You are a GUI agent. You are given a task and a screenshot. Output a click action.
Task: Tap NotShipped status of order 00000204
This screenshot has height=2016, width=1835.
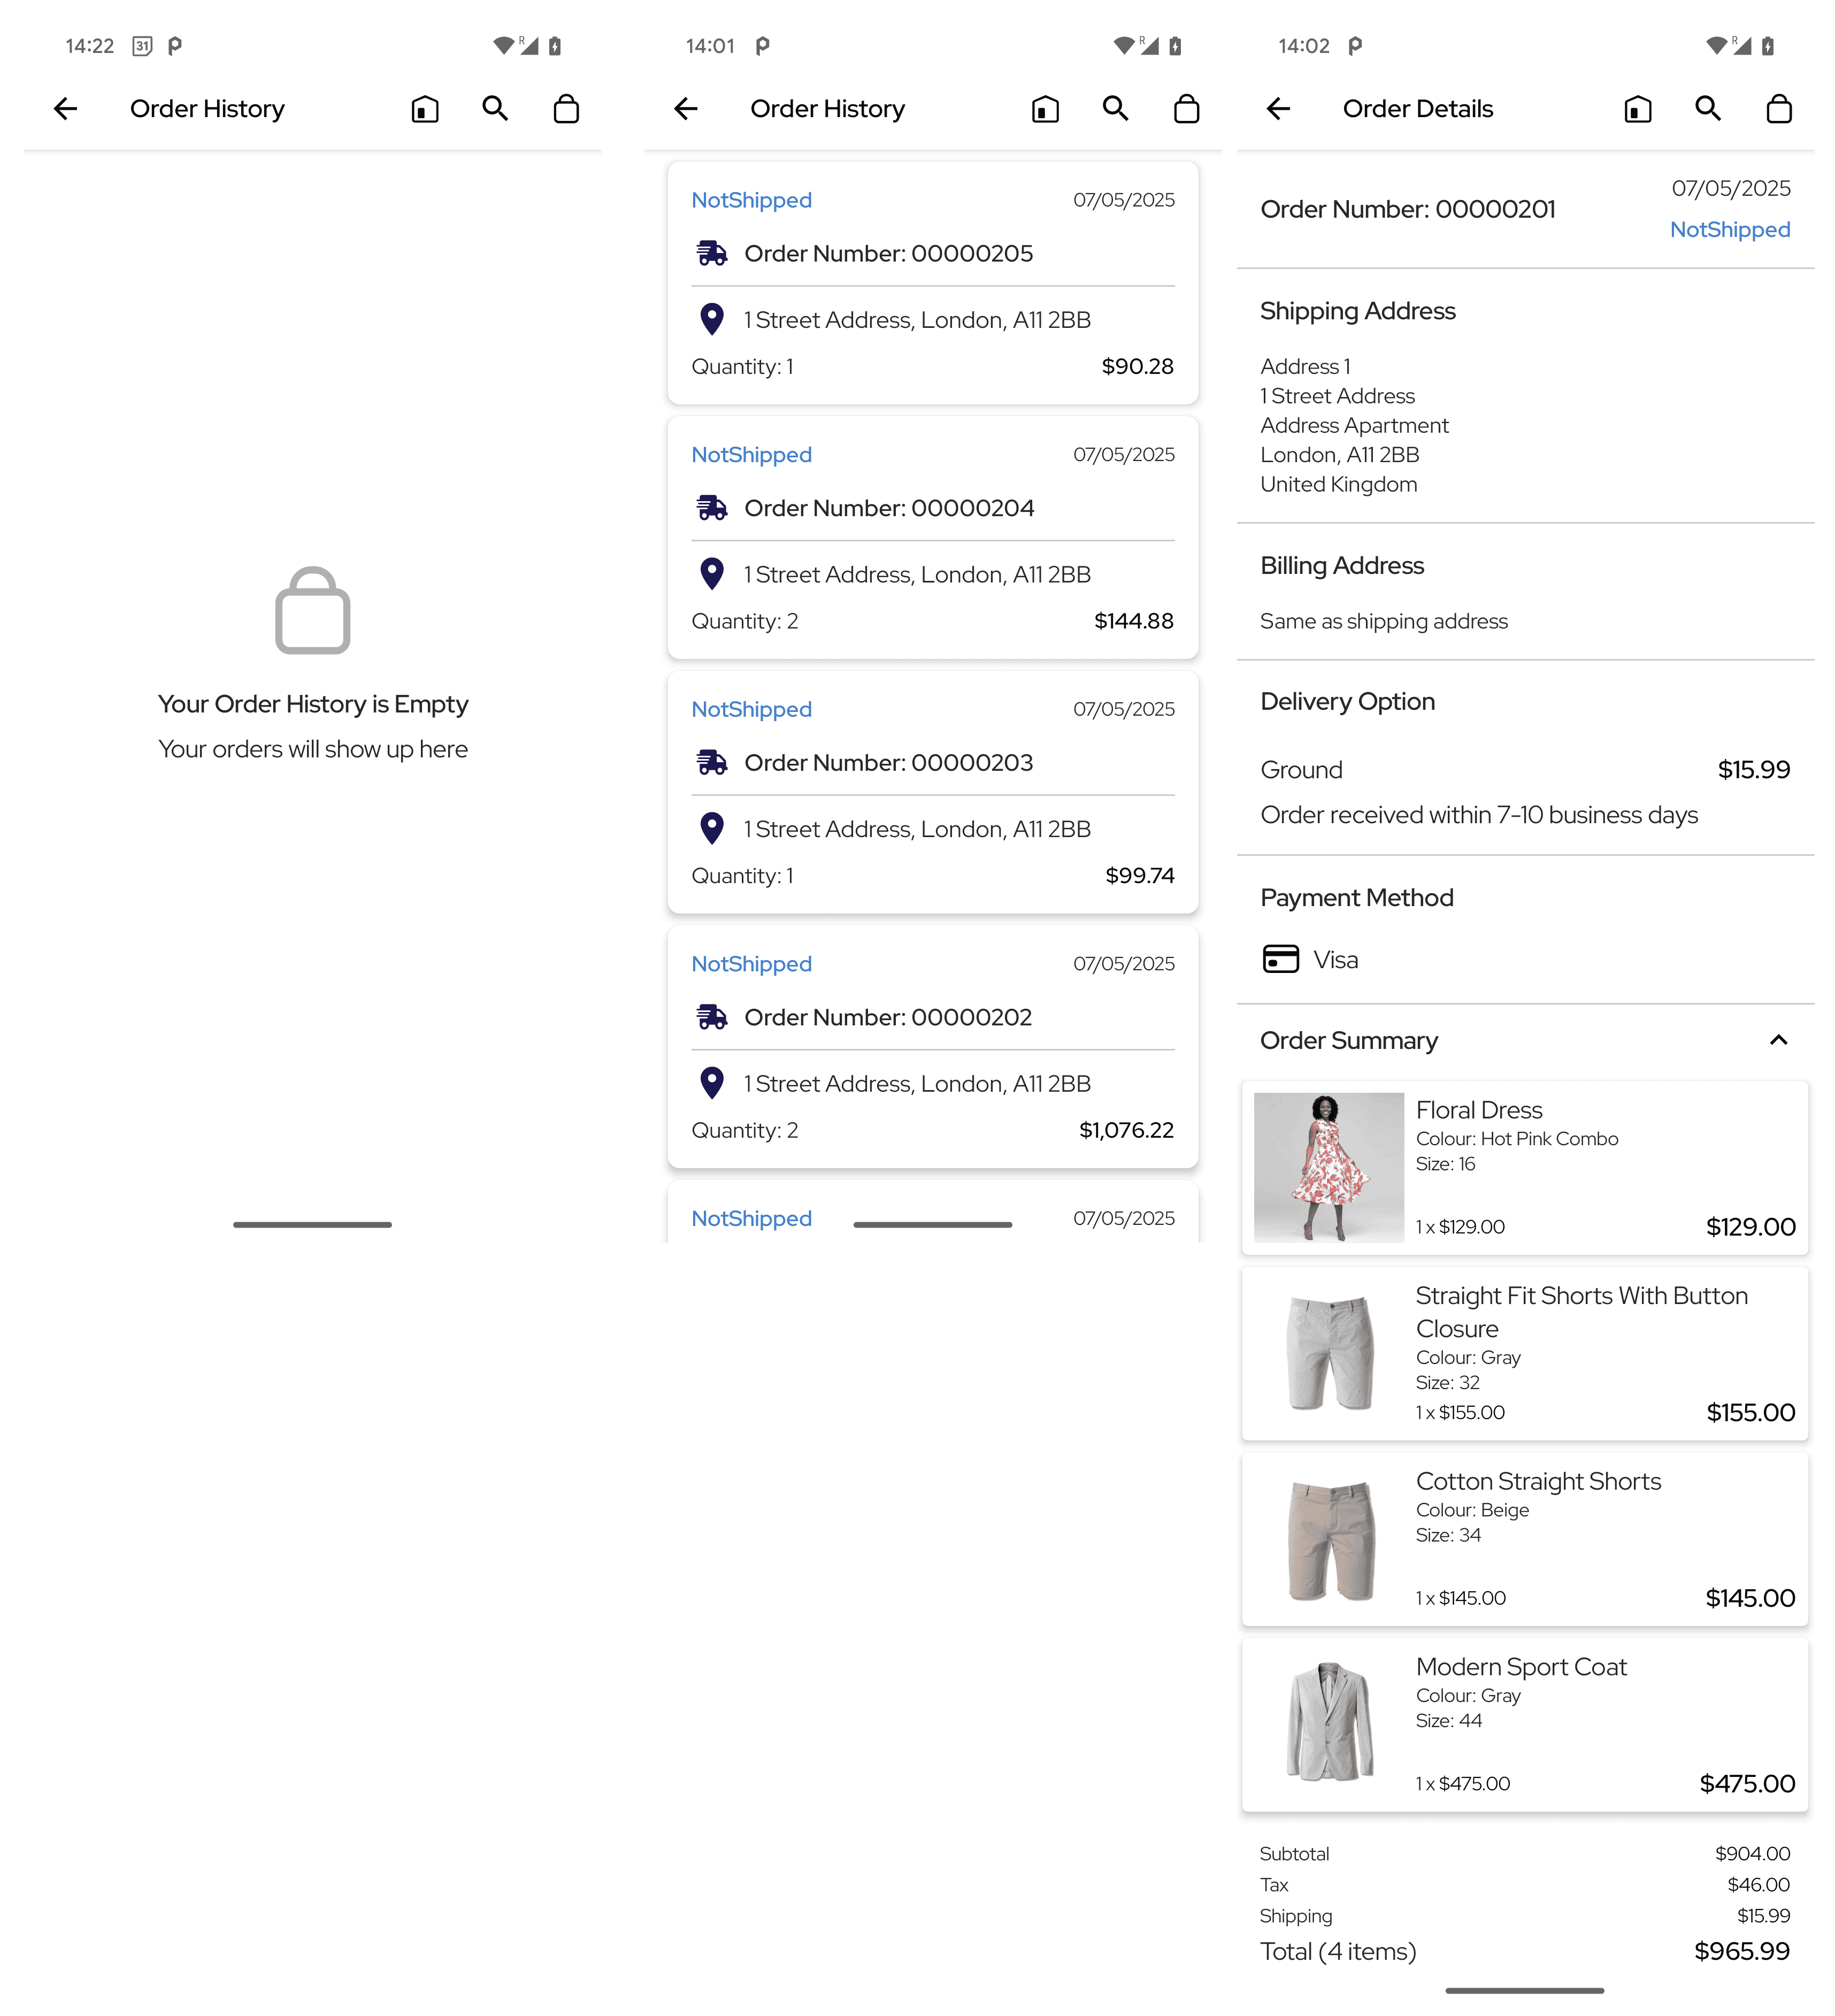(x=752, y=455)
